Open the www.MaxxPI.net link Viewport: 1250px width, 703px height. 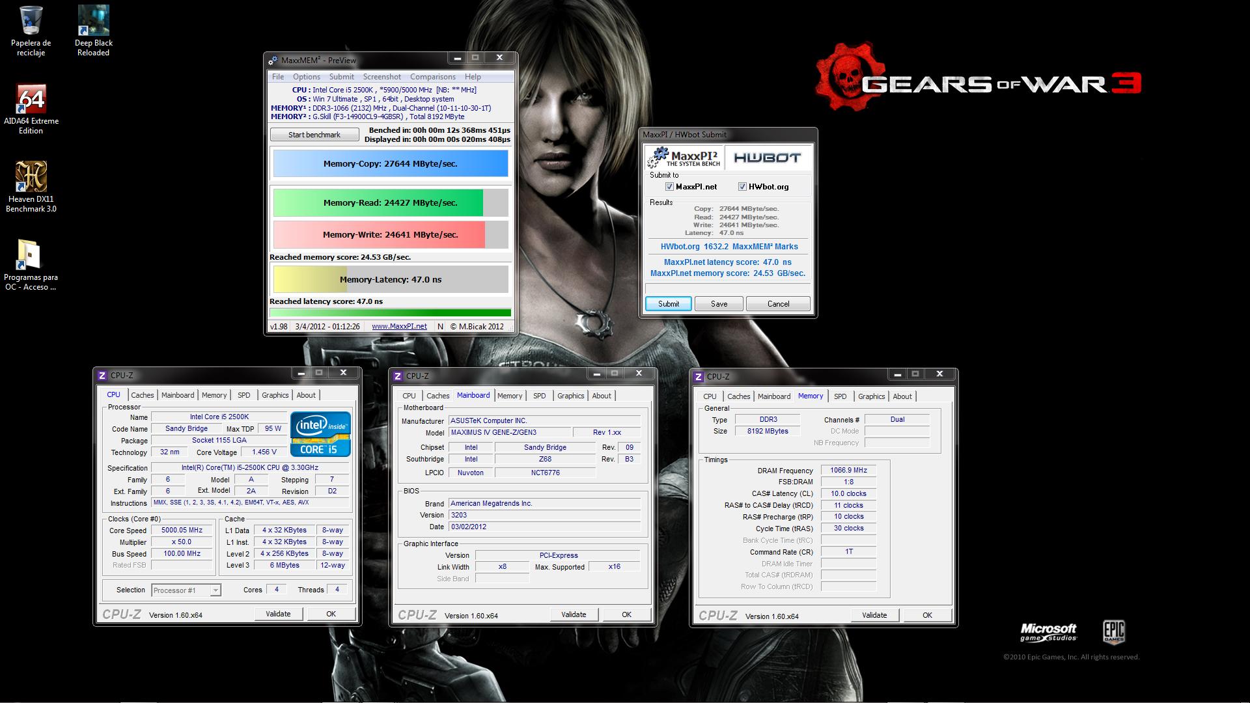[x=400, y=327]
